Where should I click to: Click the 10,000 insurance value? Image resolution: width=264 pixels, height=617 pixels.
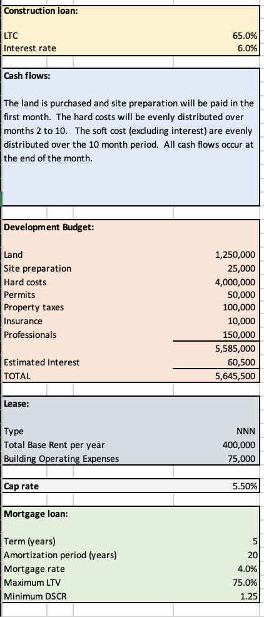(x=241, y=321)
